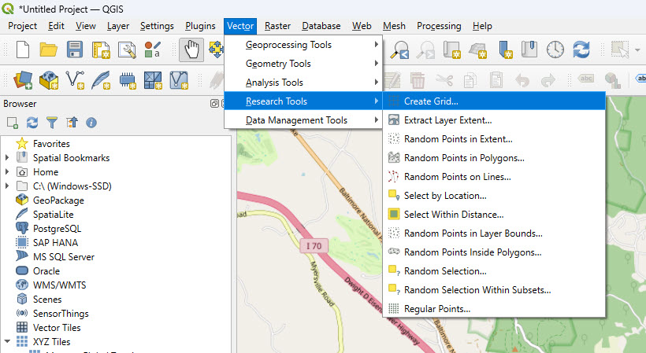Choose Random Points on Lines...
This screenshot has height=353, width=646.
(494, 177)
